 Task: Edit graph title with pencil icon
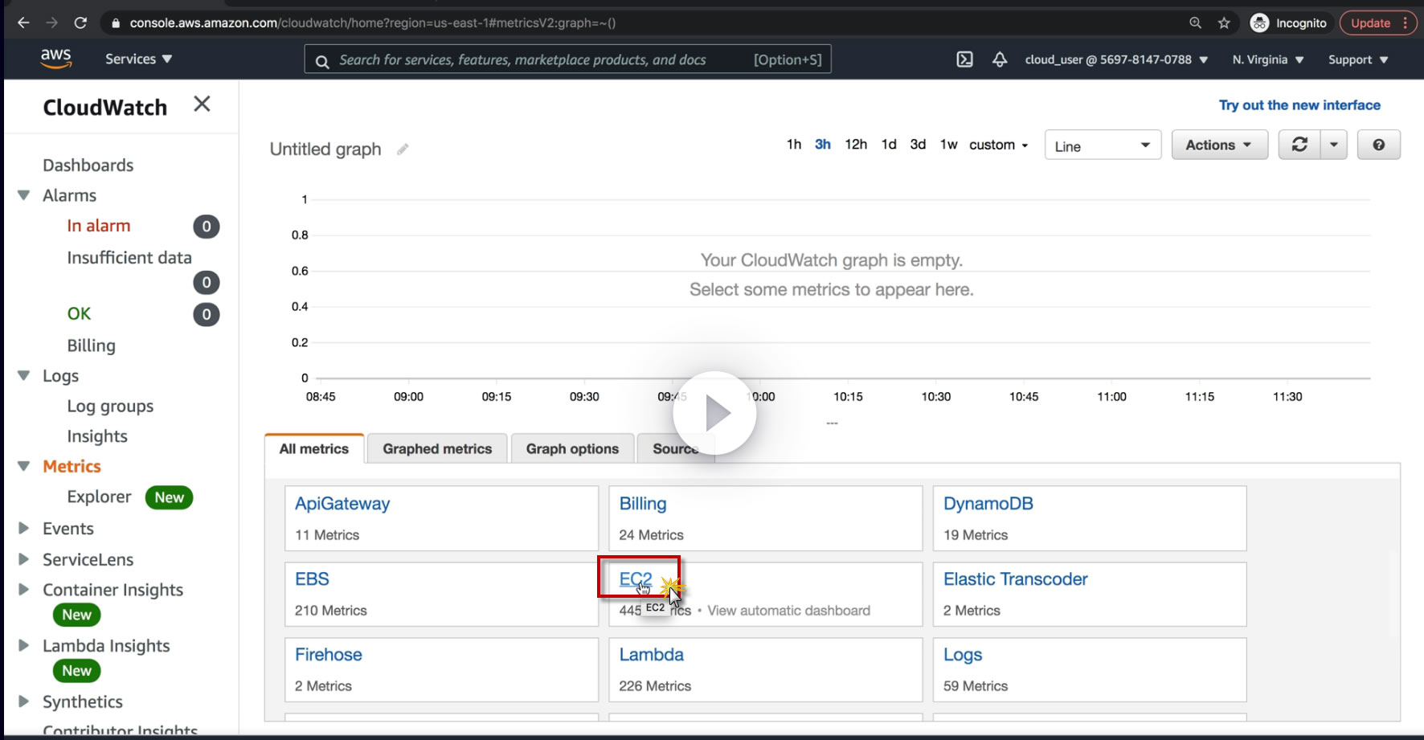(403, 149)
